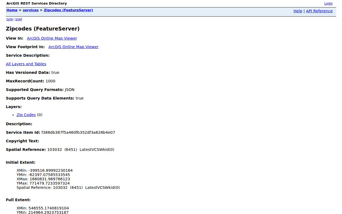This screenshot has height=214, width=342.
Task: Click the Service Description label
Action: click(x=28, y=55)
